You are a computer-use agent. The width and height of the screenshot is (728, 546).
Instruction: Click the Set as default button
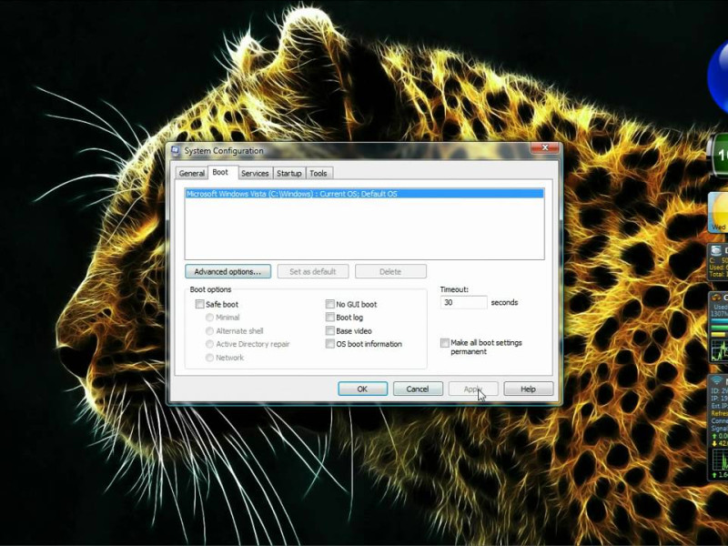tap(313, 271)
